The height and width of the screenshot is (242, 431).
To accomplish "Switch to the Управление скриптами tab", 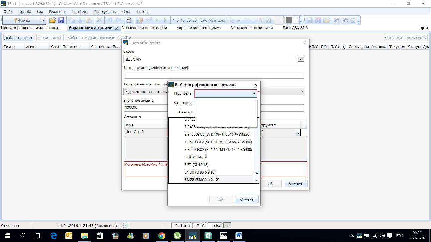I will click(252, 28).
